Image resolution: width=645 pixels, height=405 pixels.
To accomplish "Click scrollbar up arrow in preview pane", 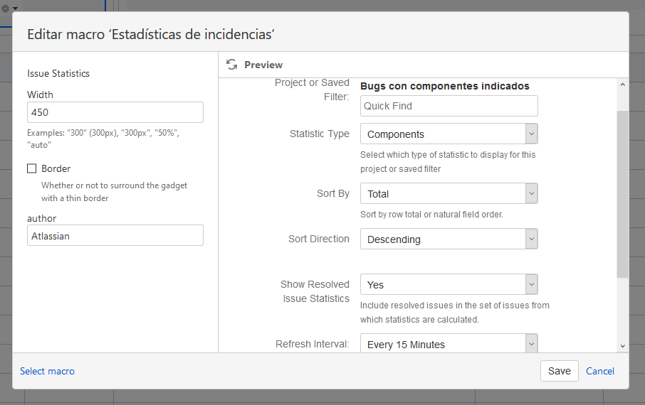I will [x=622, y=85].
